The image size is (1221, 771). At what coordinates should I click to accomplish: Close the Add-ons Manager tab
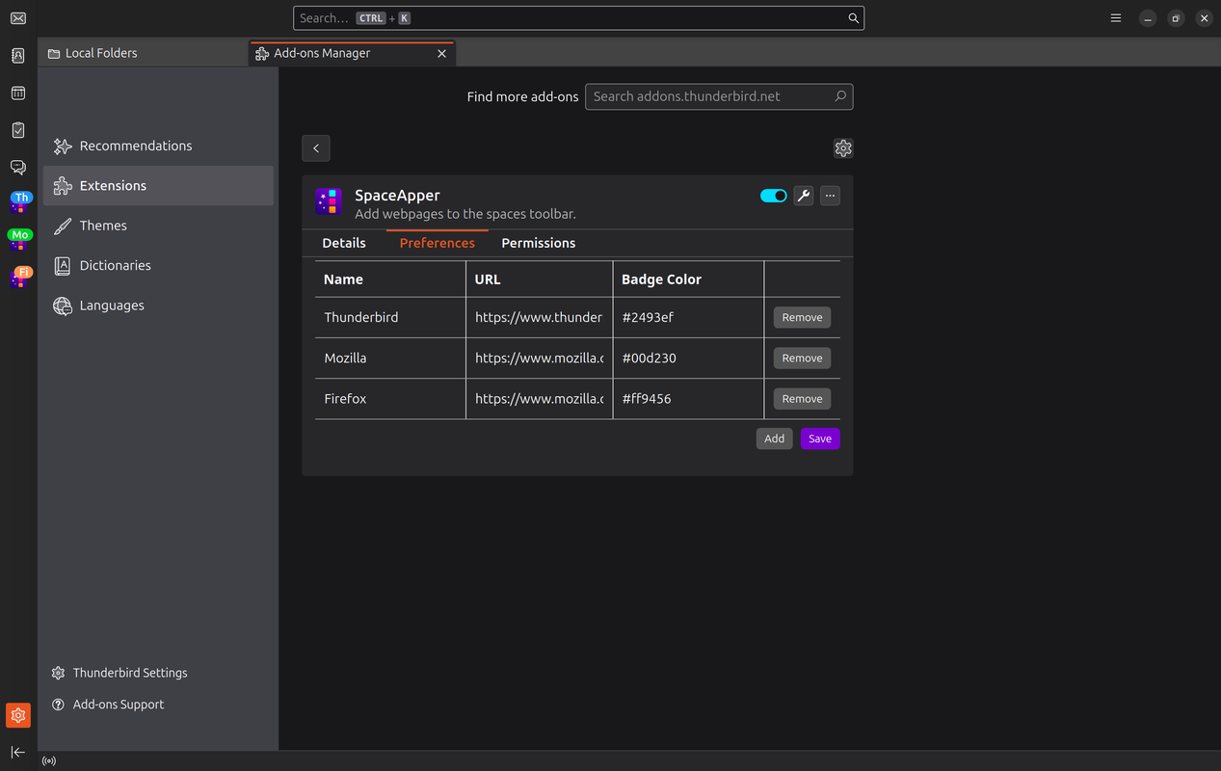[x=442, y=53]
